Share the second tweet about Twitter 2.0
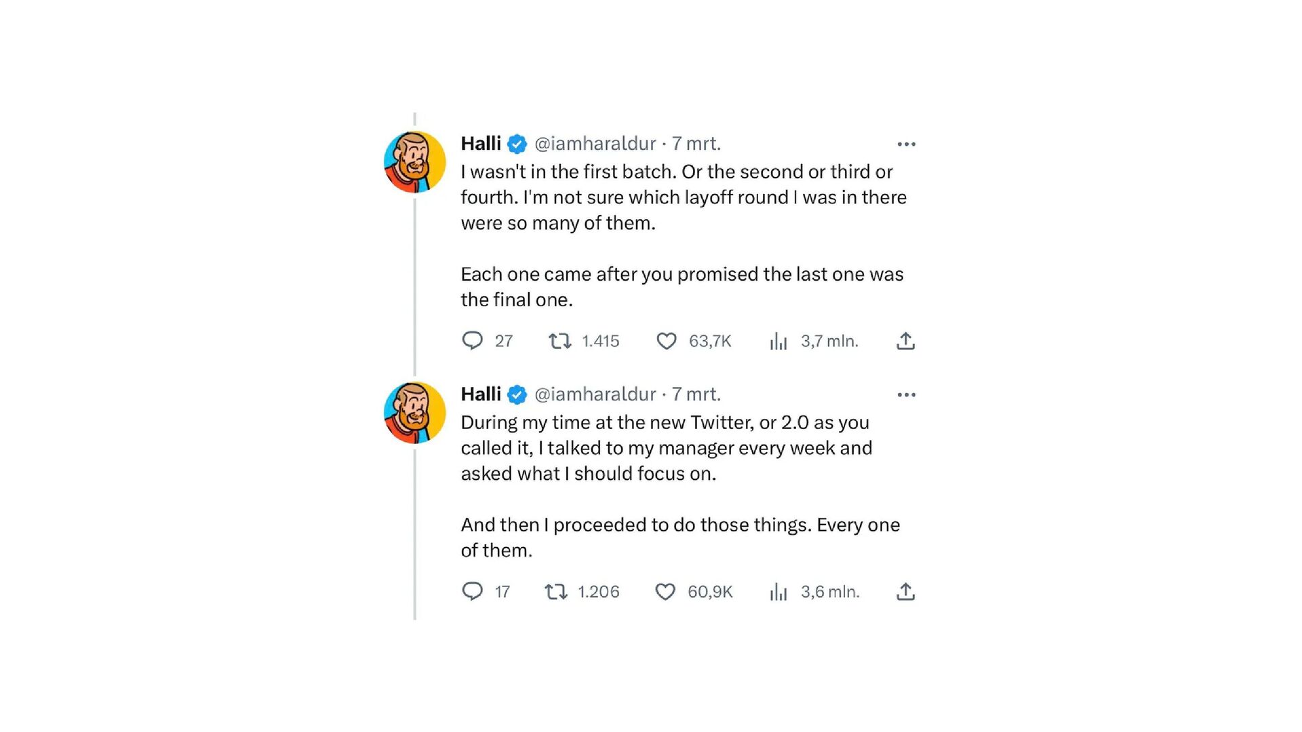1302x732 pixels. click(905, 592)
